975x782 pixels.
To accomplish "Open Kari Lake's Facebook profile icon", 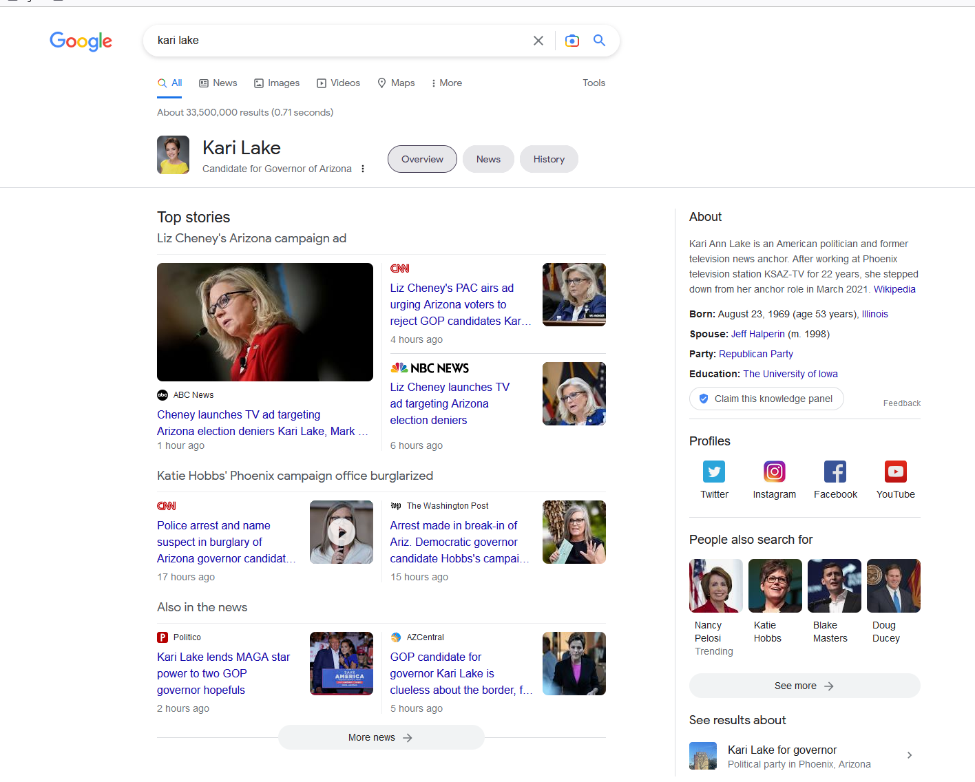I will click(835, 472).
